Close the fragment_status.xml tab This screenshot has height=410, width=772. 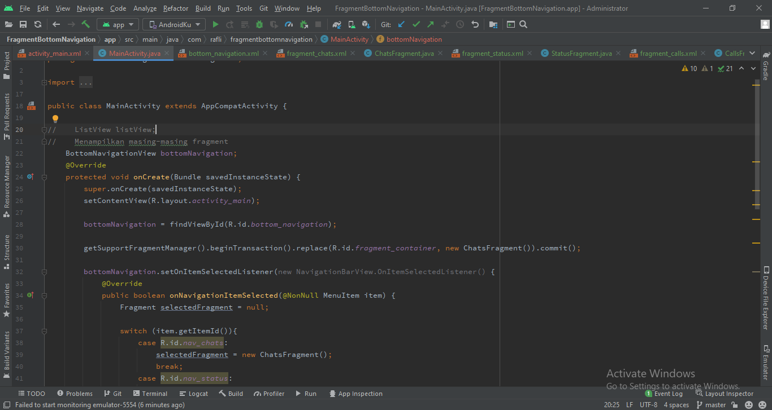click(x=530, y=53)
